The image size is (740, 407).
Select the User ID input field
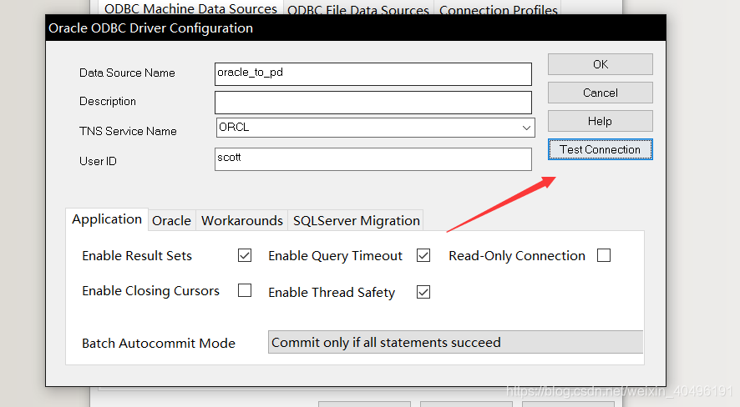(373, 159)
